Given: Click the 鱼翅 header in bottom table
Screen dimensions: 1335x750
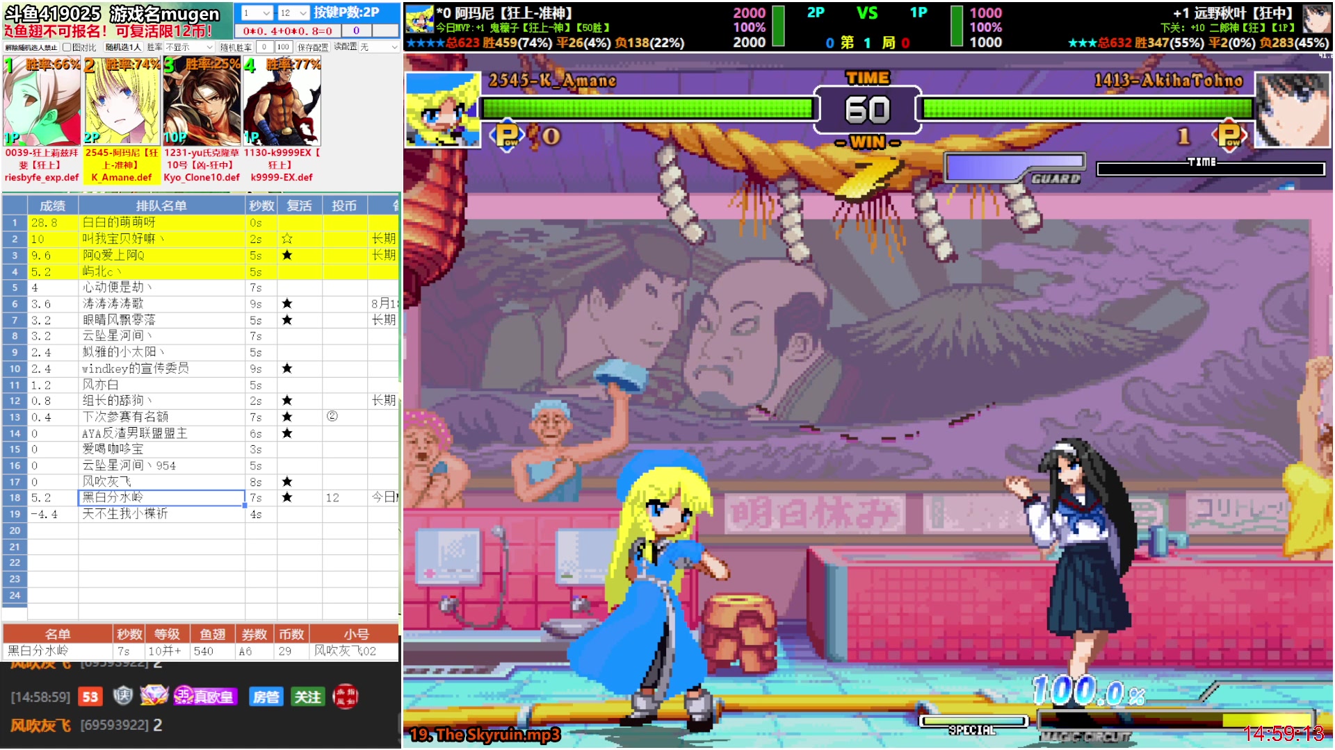Looking at the screenshot, I should point(213,634).
